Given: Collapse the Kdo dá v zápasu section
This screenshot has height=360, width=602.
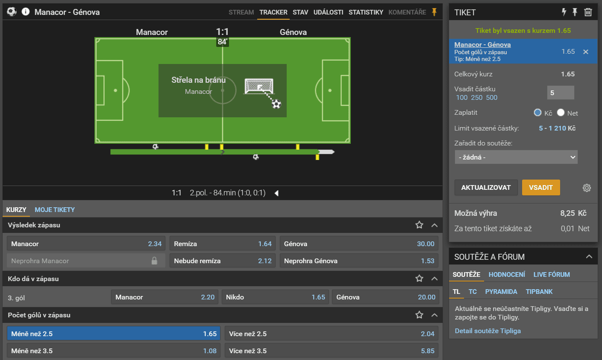Looking at the screenshot, I should pyautogui.click(x=435, y=279).
